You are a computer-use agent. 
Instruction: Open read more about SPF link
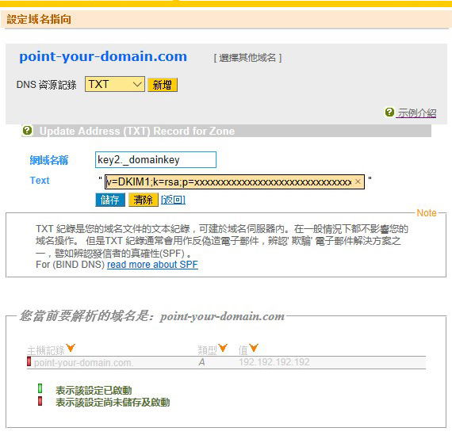tap(152, 265)
